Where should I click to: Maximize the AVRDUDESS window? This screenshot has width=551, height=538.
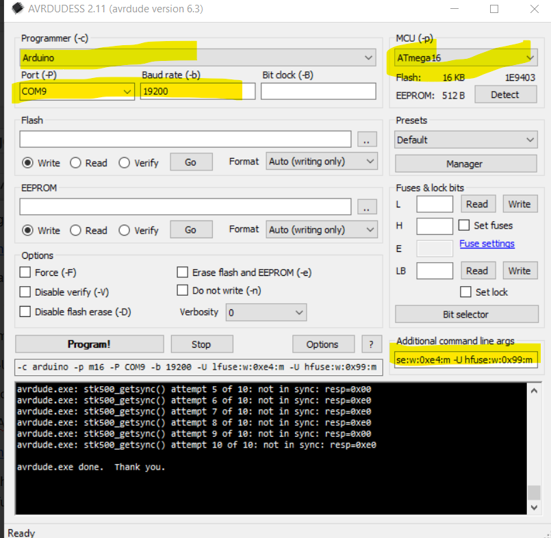(x=494, y=9)
